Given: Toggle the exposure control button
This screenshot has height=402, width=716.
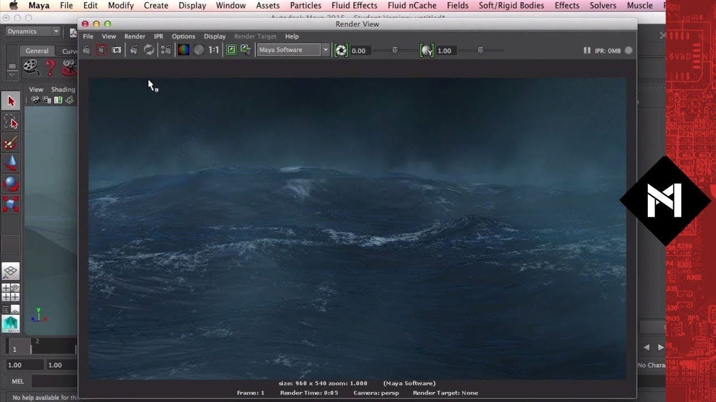Looking at the screenshot, I should click(x=341, y=50).
